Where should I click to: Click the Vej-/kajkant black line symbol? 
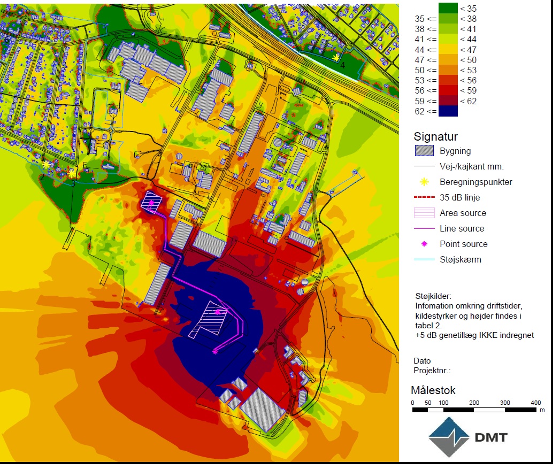coord(423,166)
